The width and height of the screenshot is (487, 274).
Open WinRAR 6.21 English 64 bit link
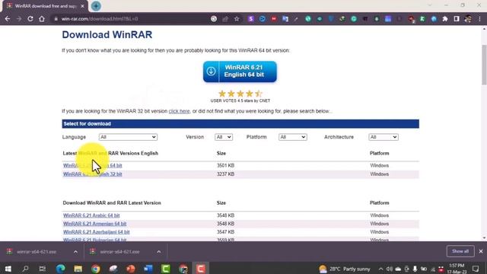point(93,166)
